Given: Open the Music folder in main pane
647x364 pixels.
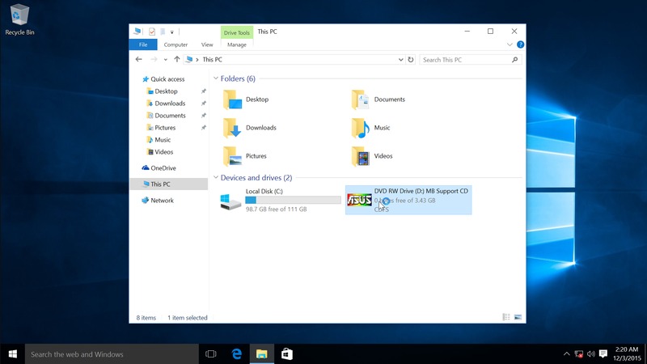Looking at the screenshot, I should tap(381, 128).
